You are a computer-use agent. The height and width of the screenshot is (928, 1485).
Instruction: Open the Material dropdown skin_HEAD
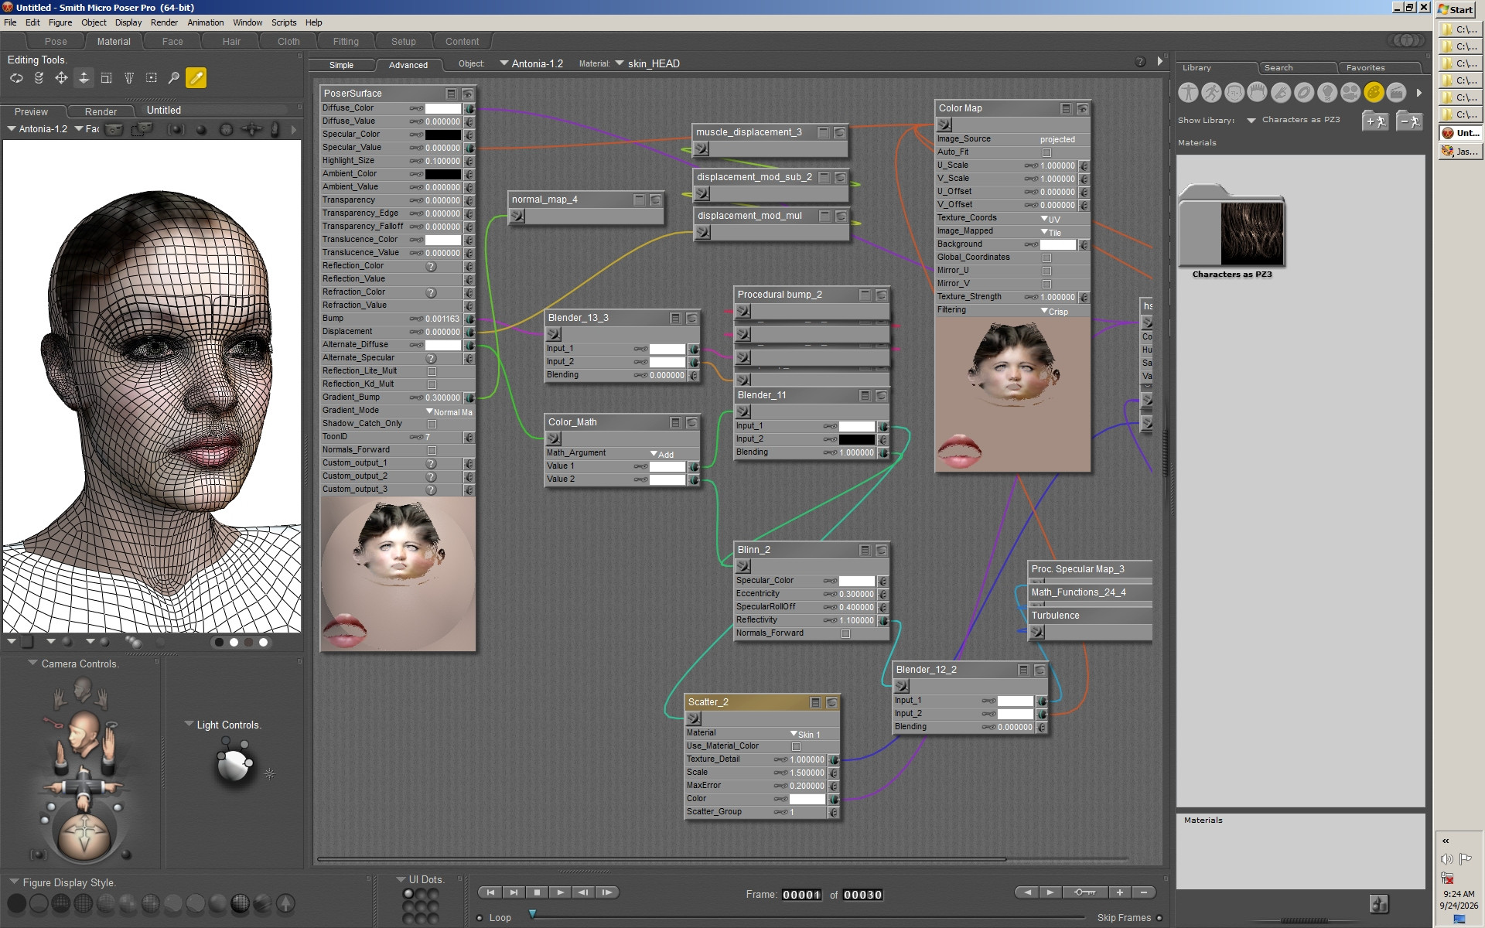click(647, 63)
